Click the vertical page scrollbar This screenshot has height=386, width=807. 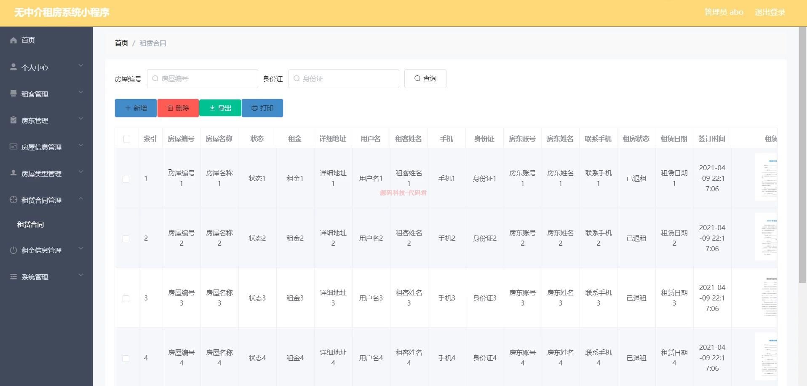pyautogui.click(x=803, y=155)
